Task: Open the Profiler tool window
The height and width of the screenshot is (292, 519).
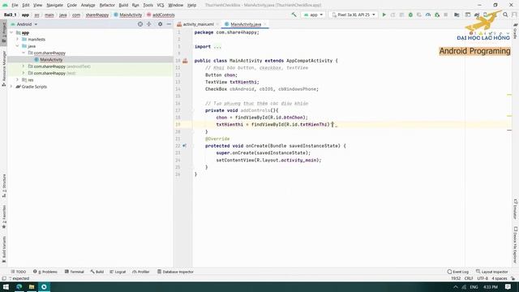Action: 140,272
